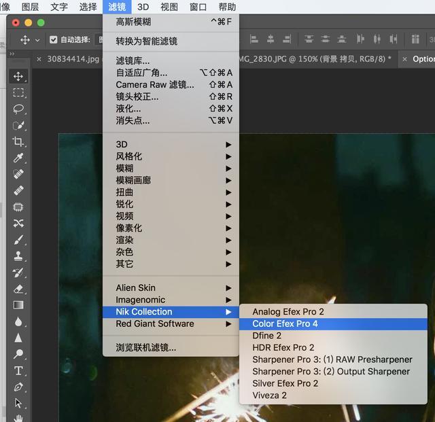Toggle the 自动选择 checkbox
The width and height of the screenshot is (435, 422).
point(53,39)
